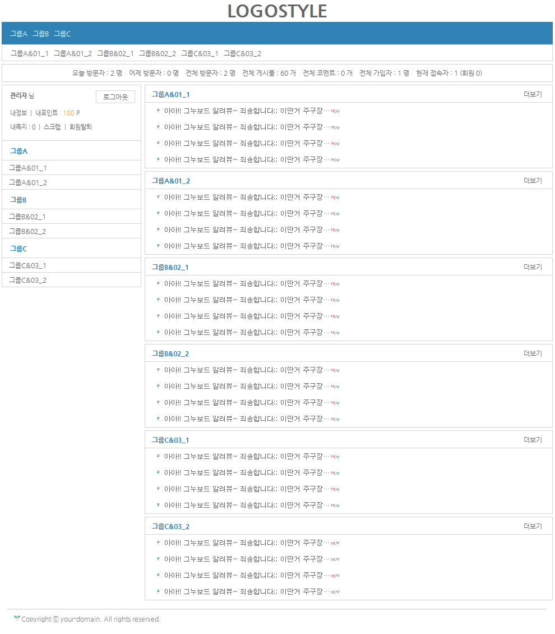
Task: Click NEW badge on first 그룹A&01_1 post
Action: [x=335, y=111]
